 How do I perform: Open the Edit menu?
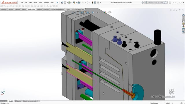[x=26, y=3]
